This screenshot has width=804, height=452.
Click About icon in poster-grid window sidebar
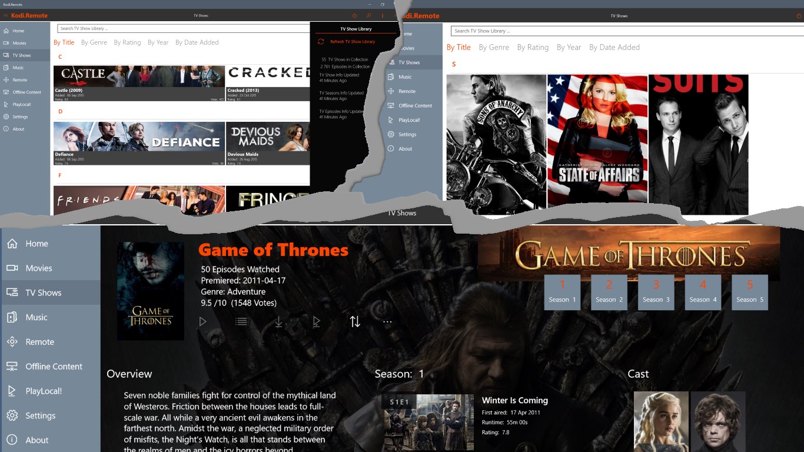(391, 149)
